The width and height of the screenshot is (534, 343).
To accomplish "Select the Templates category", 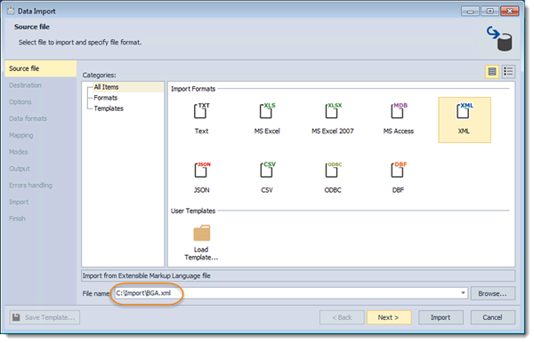I will coord(109,108).
